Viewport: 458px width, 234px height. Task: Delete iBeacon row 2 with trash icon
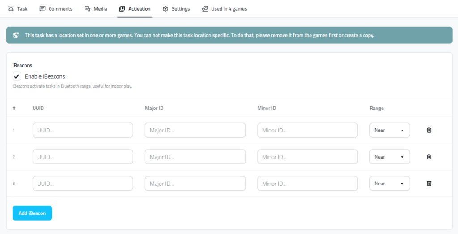tap(428, 157)
